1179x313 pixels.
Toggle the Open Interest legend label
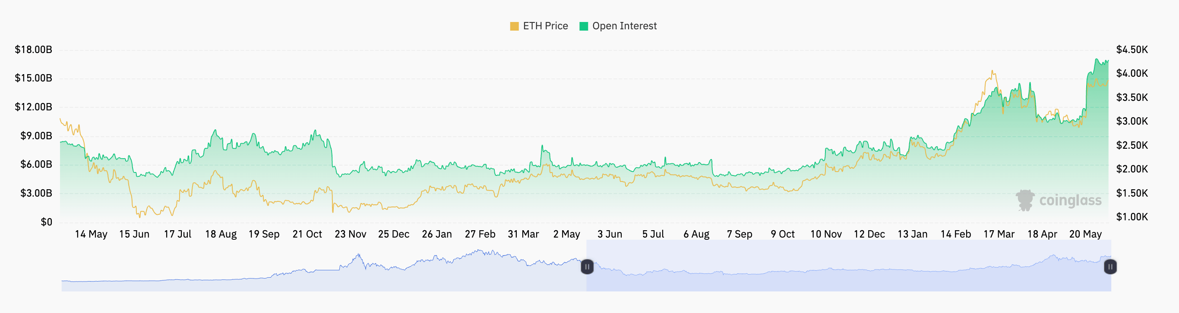[624, 26]
